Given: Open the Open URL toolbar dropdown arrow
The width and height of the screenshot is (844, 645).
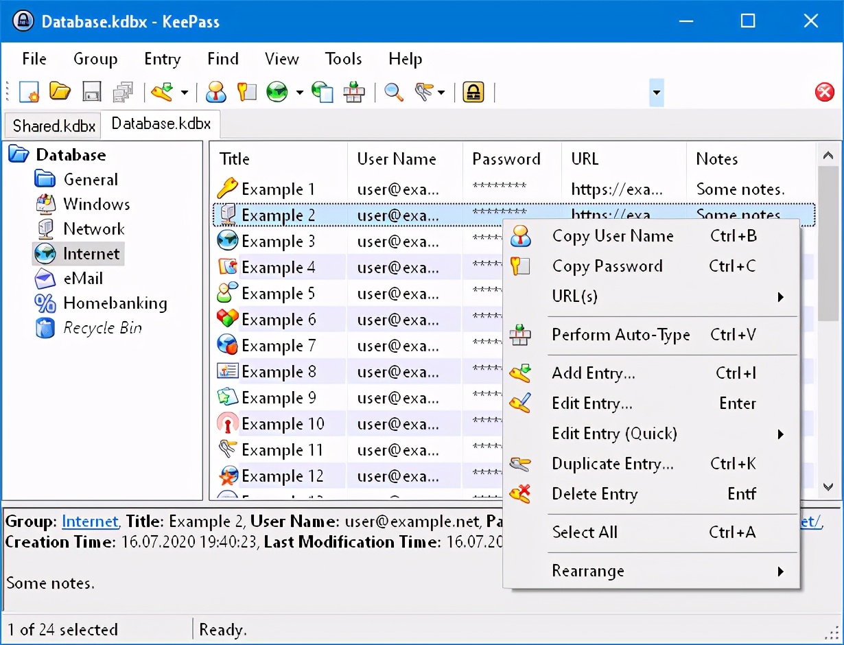Looking at the screenshot, I should (x=299, y=92).
